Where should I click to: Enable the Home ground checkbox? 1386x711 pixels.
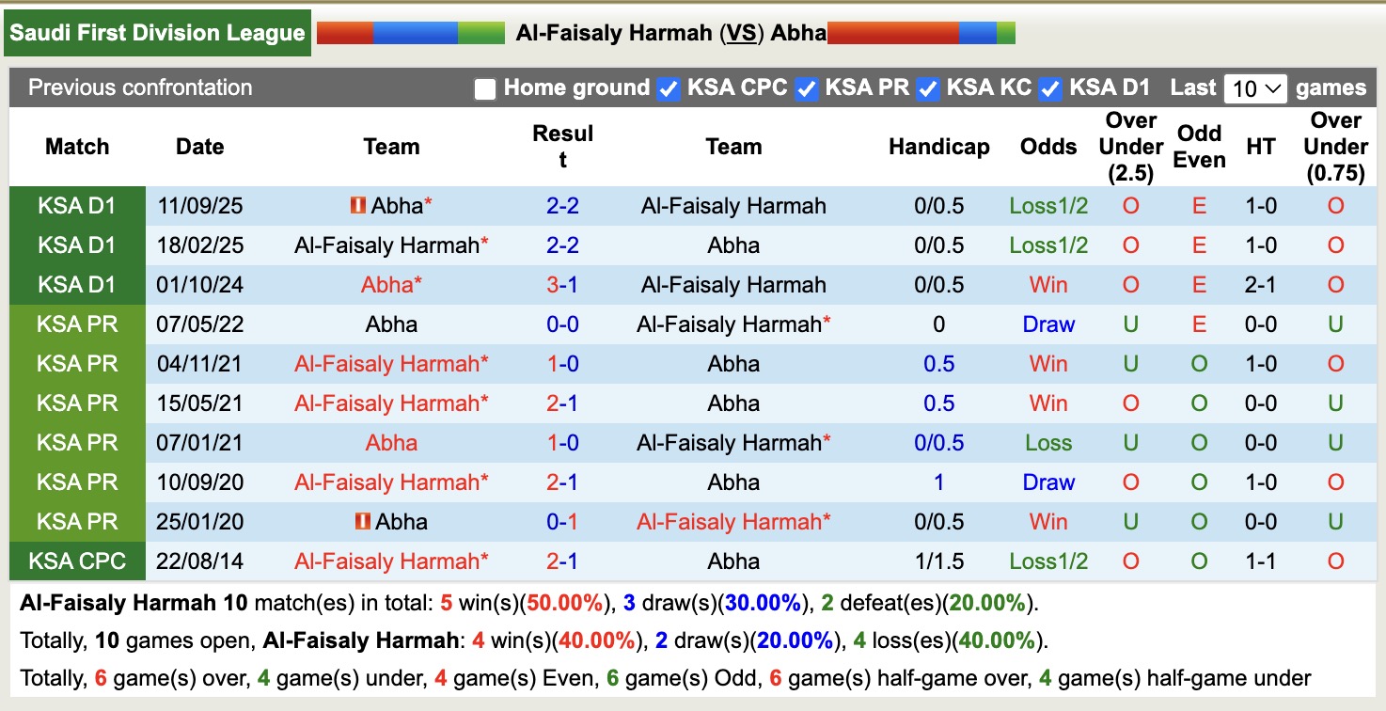point(484,87)
